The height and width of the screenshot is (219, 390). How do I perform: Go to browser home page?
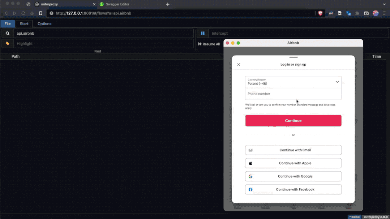click(x=32, y=13)
